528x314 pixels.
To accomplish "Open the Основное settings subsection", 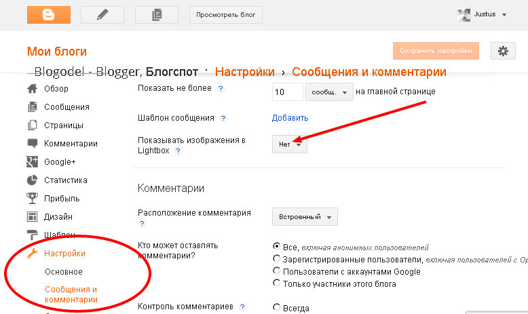I will 64,271.
